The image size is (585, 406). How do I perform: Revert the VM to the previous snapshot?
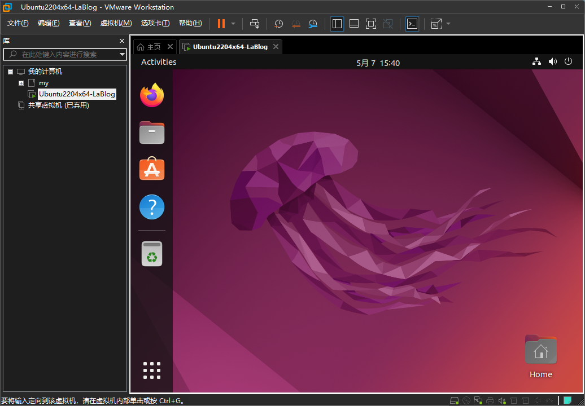[x=296, y=24]
